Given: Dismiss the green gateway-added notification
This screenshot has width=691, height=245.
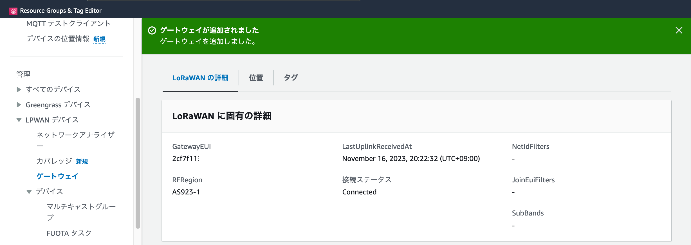Looking at the screenshot, I should click(x=679, y=30).
